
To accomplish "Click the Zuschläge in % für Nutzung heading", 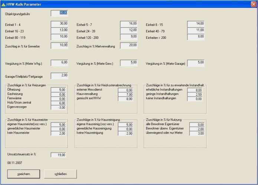I will 164,120.
